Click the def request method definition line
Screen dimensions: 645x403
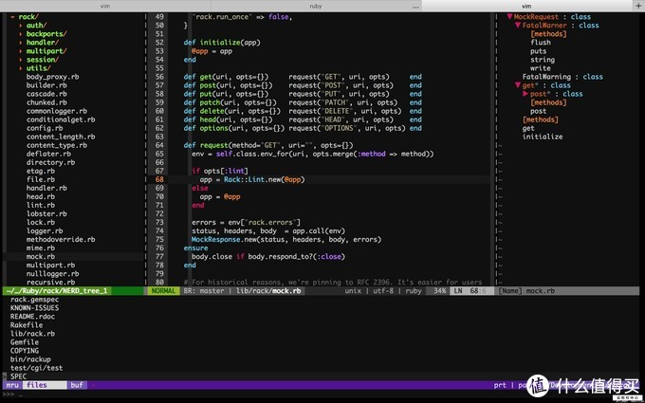coord(268,146)
